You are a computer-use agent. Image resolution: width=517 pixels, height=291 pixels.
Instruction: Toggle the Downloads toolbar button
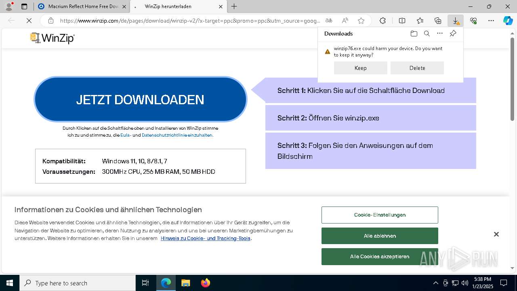[x=456, y=21]
